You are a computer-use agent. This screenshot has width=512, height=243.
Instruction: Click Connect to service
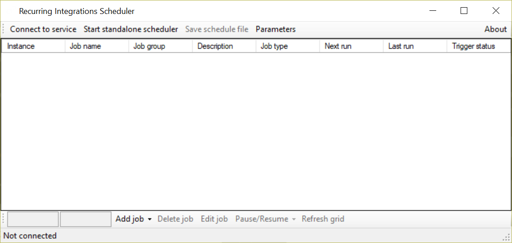[43, 29]
